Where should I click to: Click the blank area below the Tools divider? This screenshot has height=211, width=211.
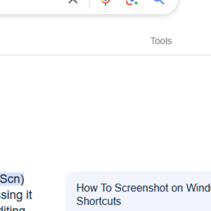click(105, 105)
